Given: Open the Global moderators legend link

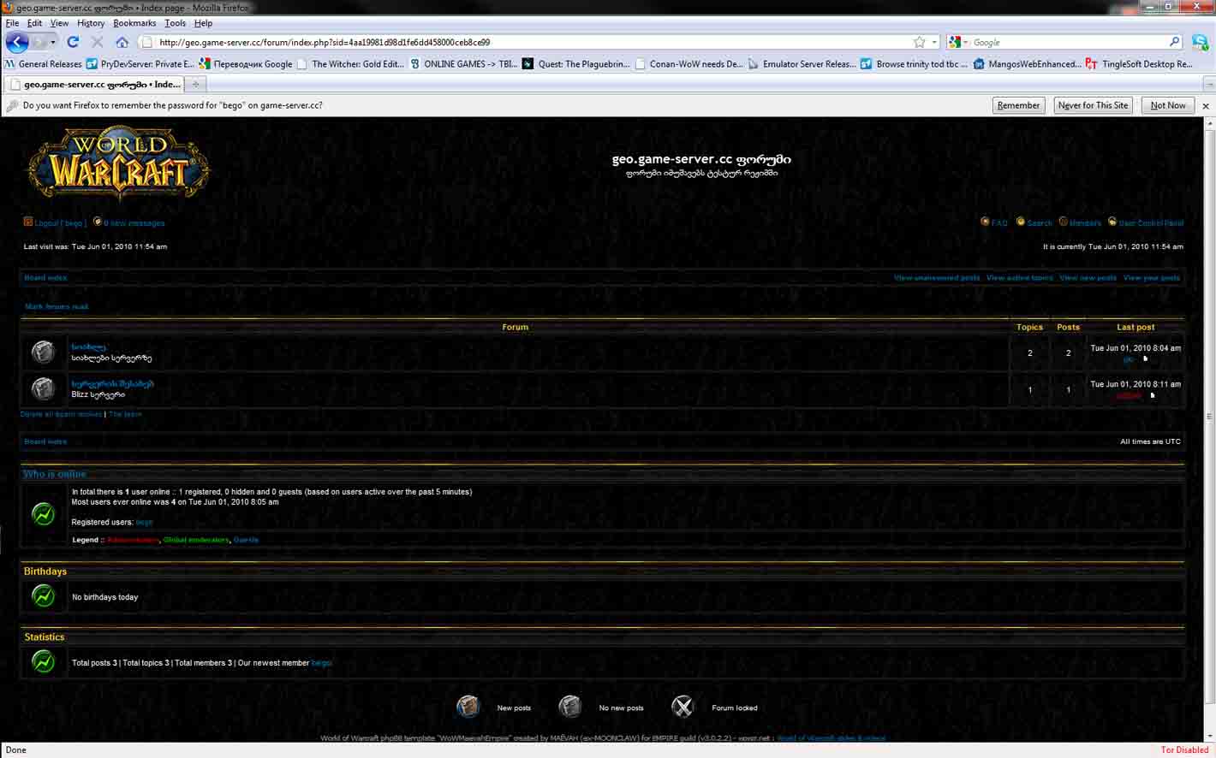Looking at the screenshot, I should pyautogui.click(x=196, y=540).
